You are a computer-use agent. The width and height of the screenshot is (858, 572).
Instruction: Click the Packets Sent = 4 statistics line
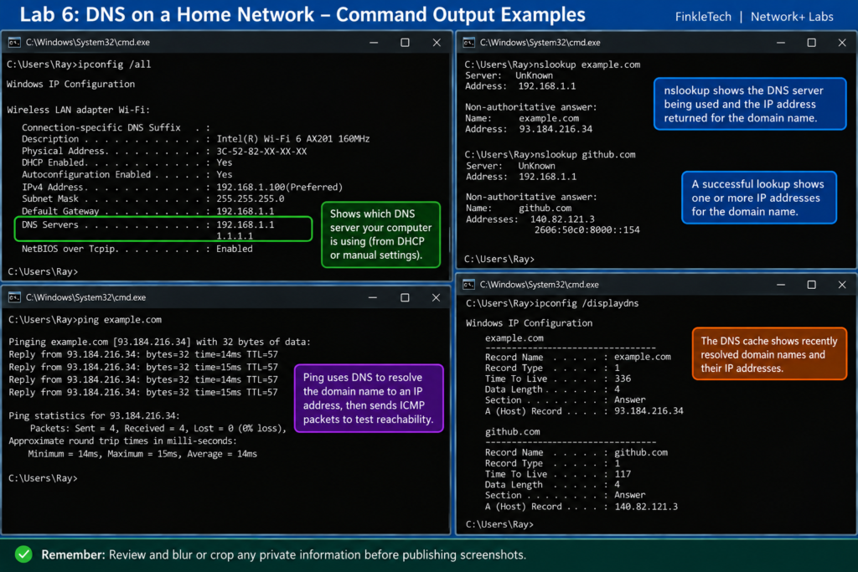(x=158, y=428)
